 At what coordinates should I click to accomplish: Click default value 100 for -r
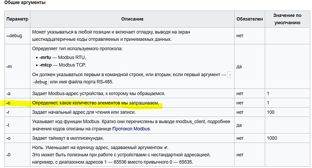click(x=270, y=112)
